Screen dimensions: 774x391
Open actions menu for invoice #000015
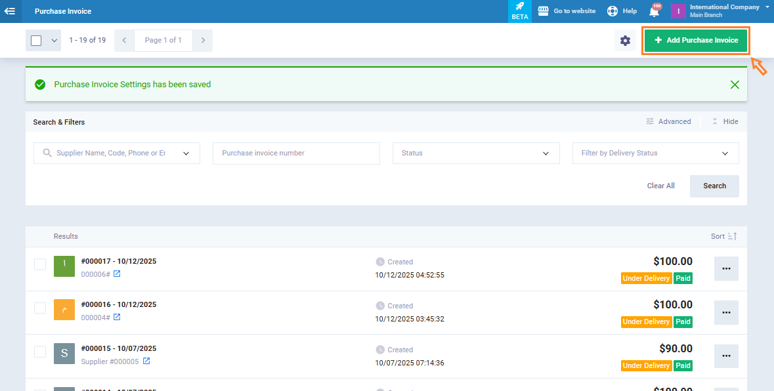pos(726,356)
